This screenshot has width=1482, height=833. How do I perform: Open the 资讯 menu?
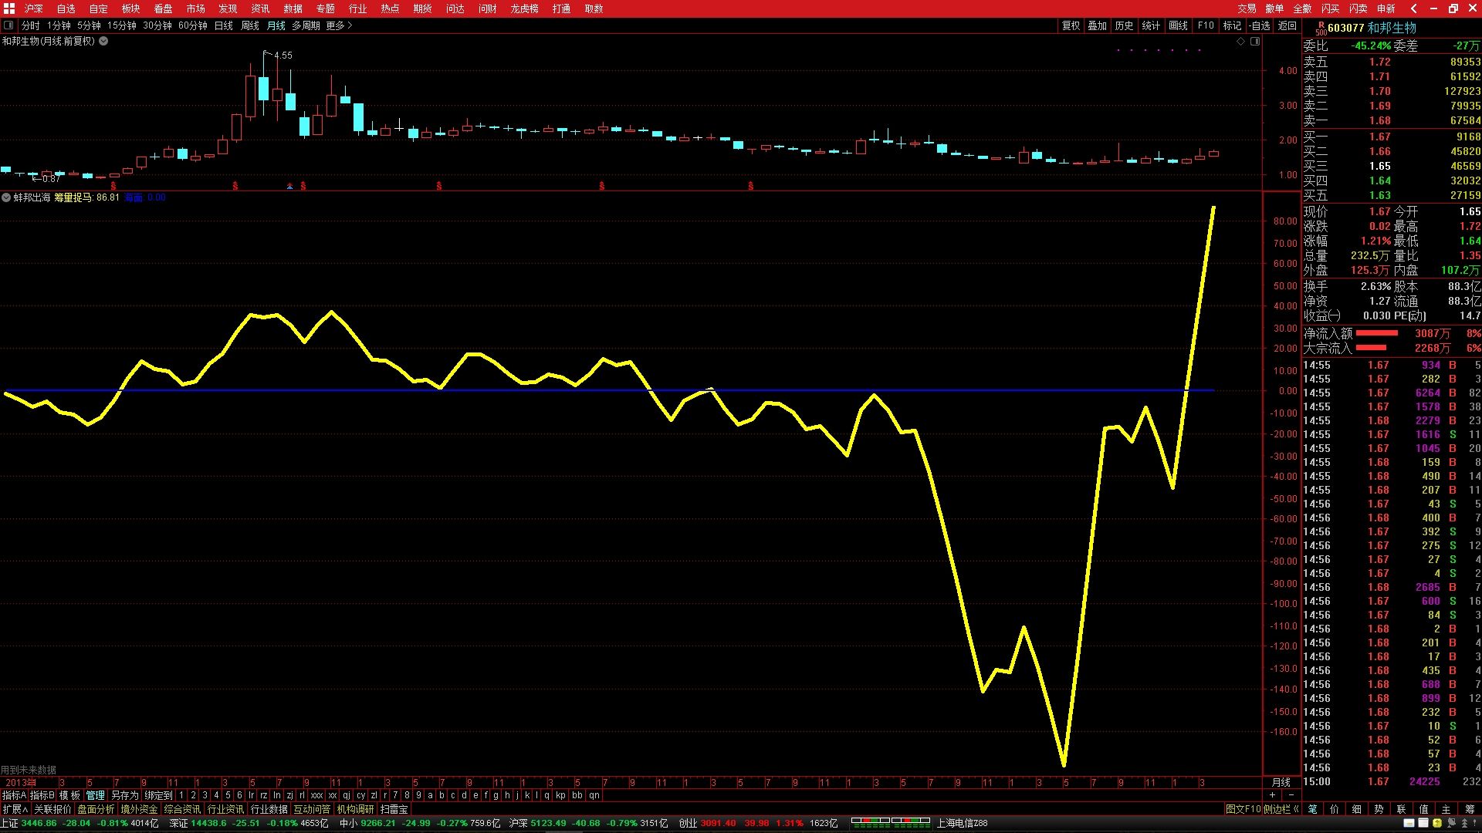[260, 8]
